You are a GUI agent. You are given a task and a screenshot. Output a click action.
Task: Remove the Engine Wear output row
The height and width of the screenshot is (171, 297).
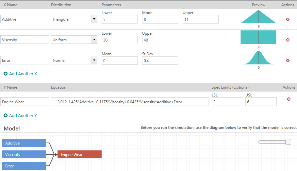[289, 99]
